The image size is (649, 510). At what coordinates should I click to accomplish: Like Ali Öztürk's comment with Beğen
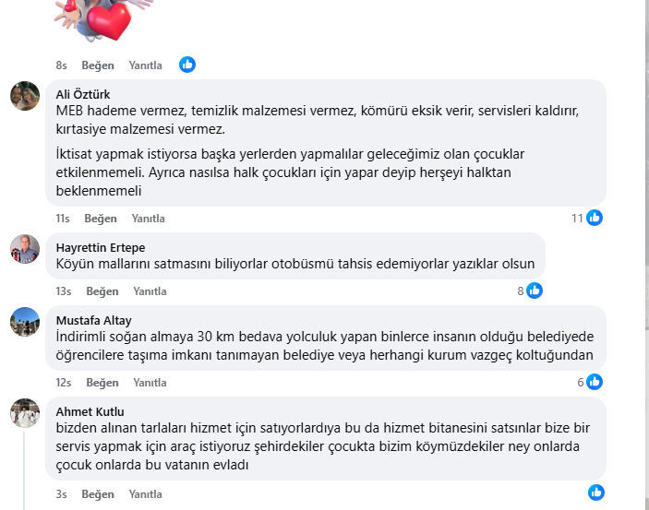[x=101, y=219]
